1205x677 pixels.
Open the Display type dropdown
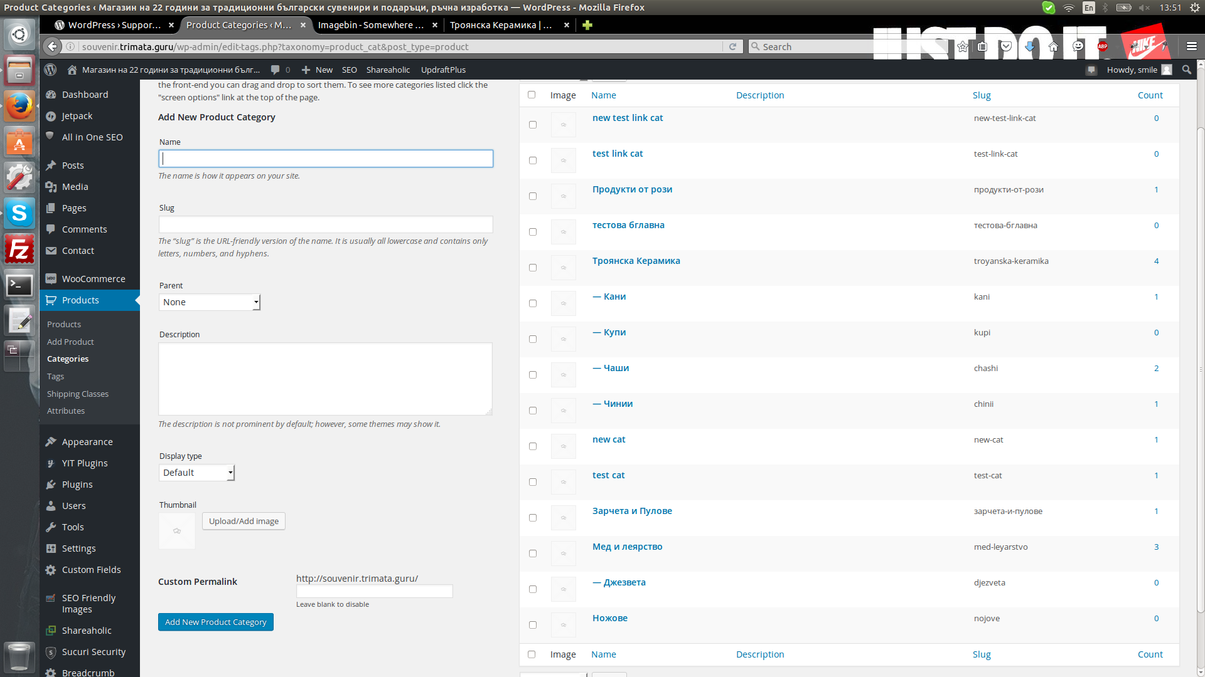click(x=196, y=473)
